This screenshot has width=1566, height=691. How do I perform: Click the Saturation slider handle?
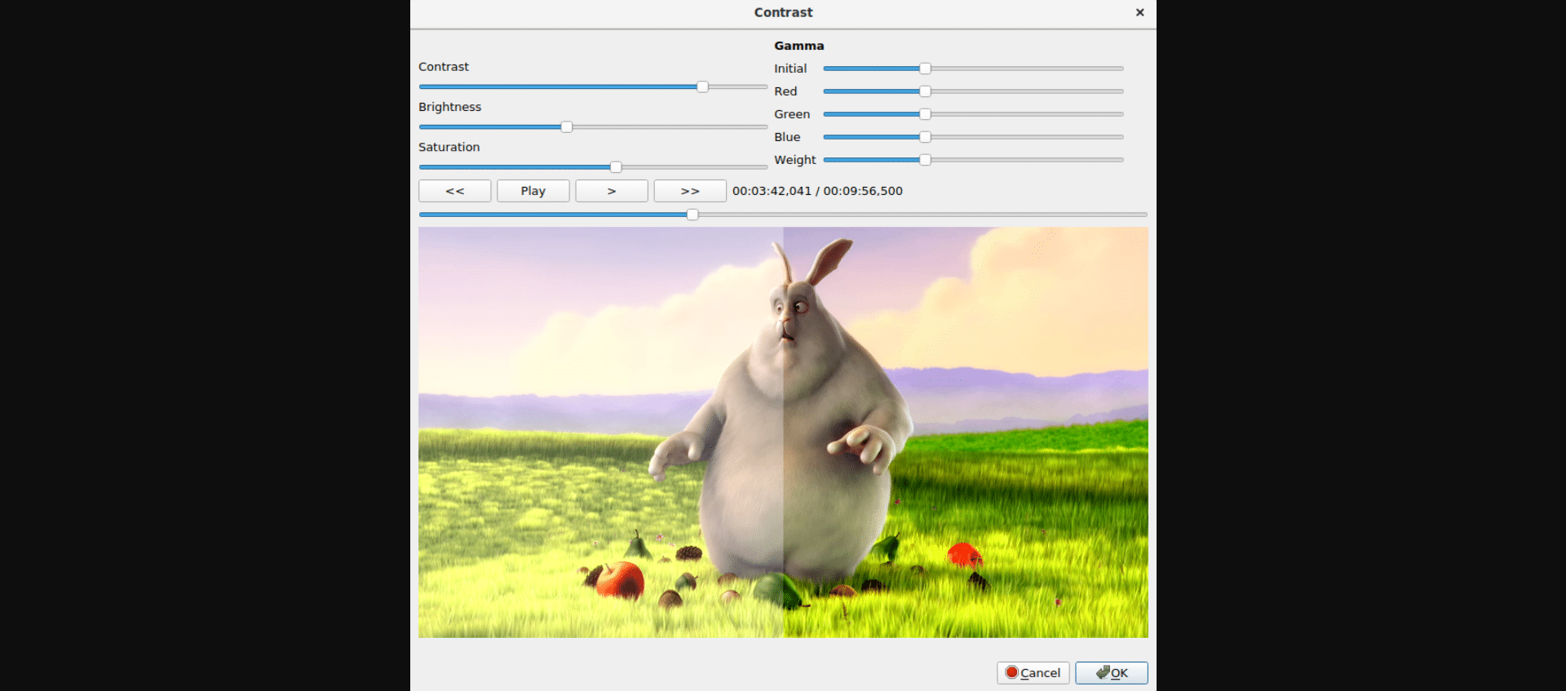click(616, 166)
